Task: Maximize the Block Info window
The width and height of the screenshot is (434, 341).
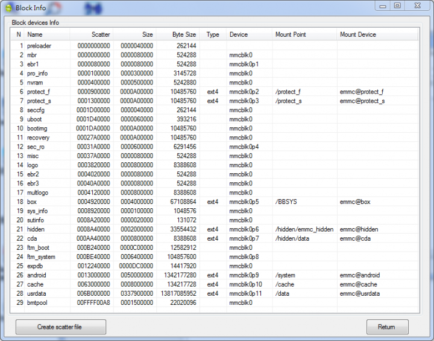Action: [397, 6]
